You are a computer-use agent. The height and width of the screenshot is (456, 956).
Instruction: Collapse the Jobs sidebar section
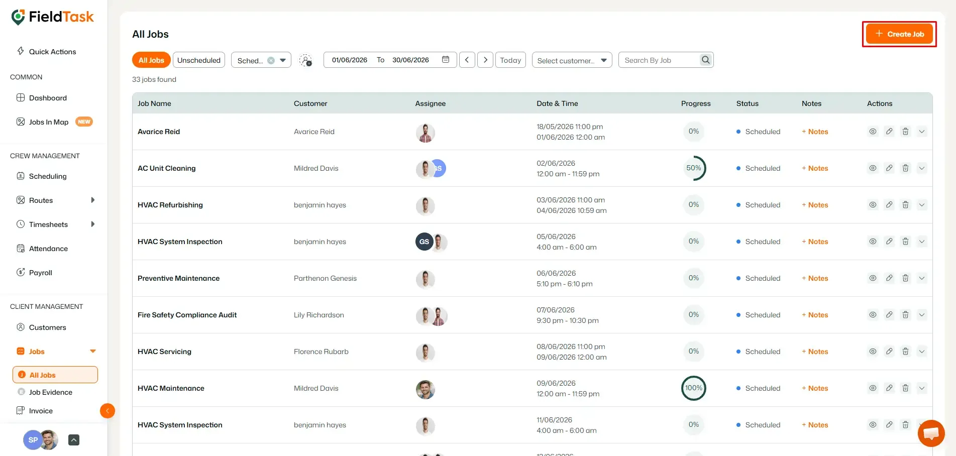(93, 351)
